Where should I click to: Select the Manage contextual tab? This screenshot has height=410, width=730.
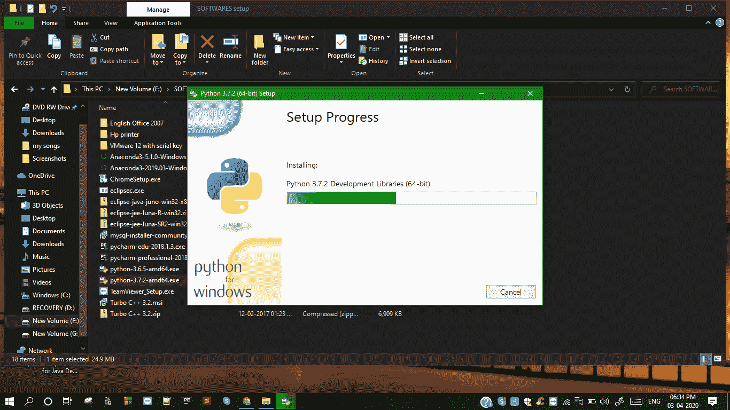[x=158, y=9]
